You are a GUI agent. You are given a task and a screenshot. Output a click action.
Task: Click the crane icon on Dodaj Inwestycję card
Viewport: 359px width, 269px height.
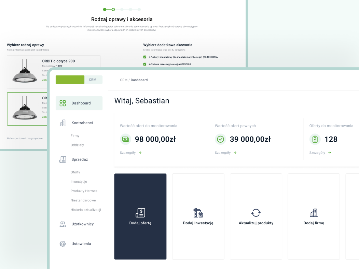(x=198, y=213)
